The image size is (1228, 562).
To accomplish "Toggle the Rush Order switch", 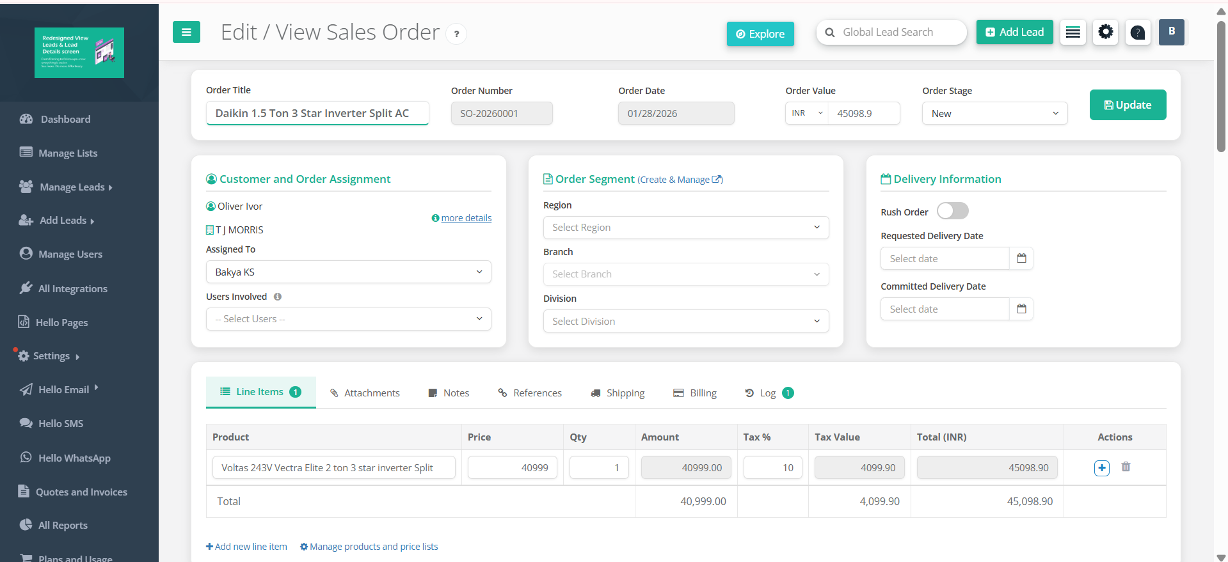I will (x=952, y=211).
